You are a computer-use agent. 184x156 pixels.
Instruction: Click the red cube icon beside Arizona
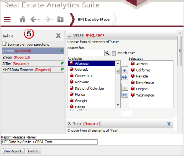point(133,64)
